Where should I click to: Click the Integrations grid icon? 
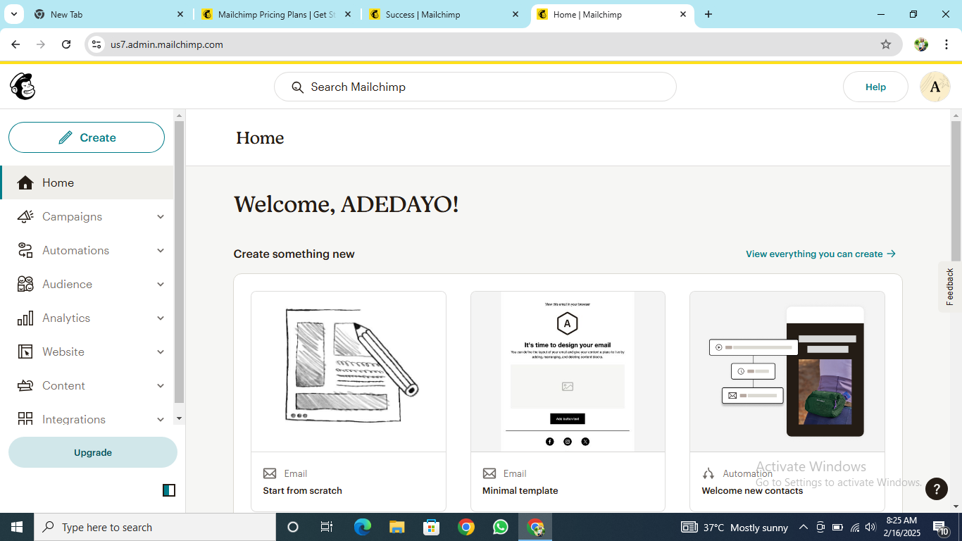(x=25, y=419)
